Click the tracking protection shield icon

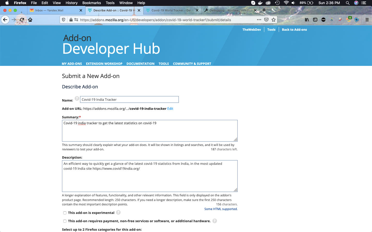64,20
